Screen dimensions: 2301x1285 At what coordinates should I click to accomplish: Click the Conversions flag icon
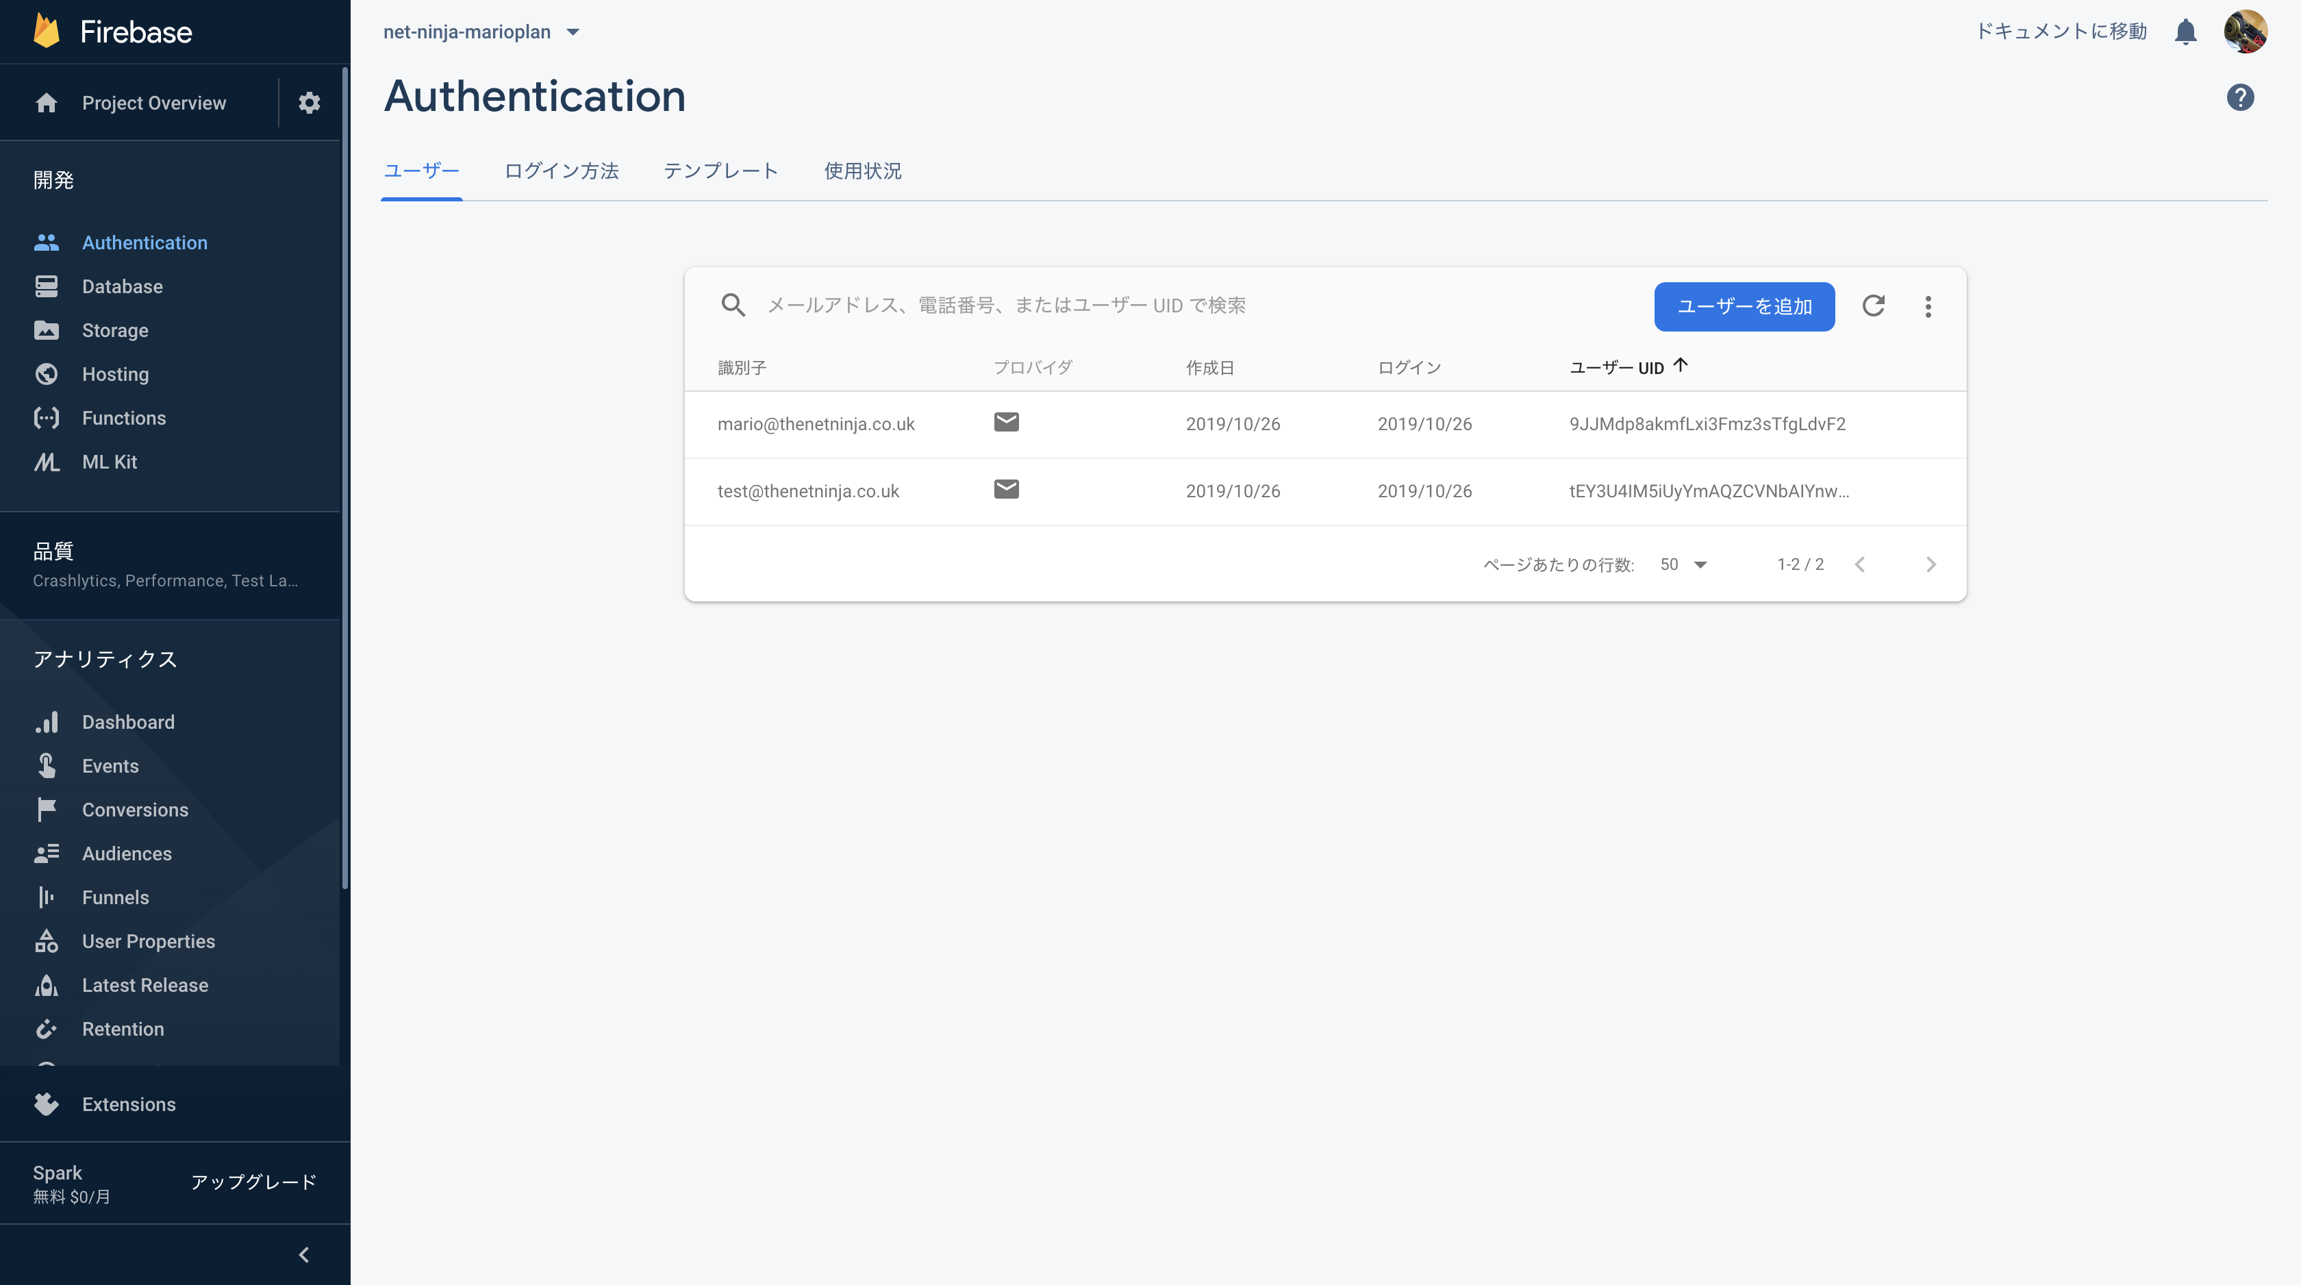(x=47, y=809)
